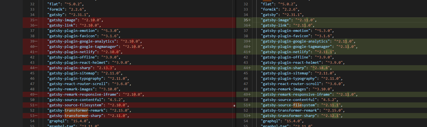The image size is (427, 127).
Task: Select removed gatsby-source-filesystem "^2.10.0" line
Action: click(x=88, y=105)
